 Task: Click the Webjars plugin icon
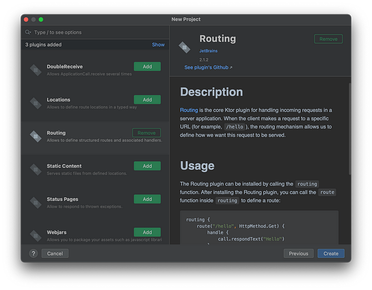coord(36,236)
